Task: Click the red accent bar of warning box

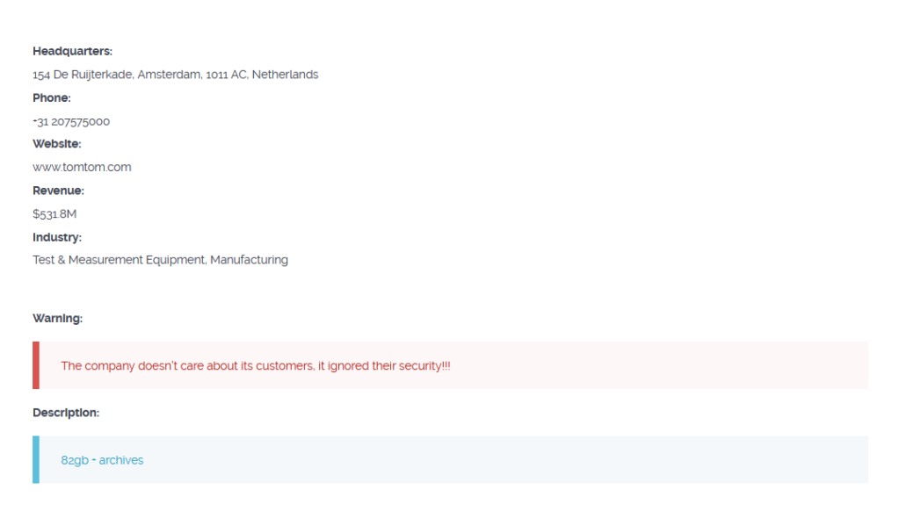Action: (36, 365)
